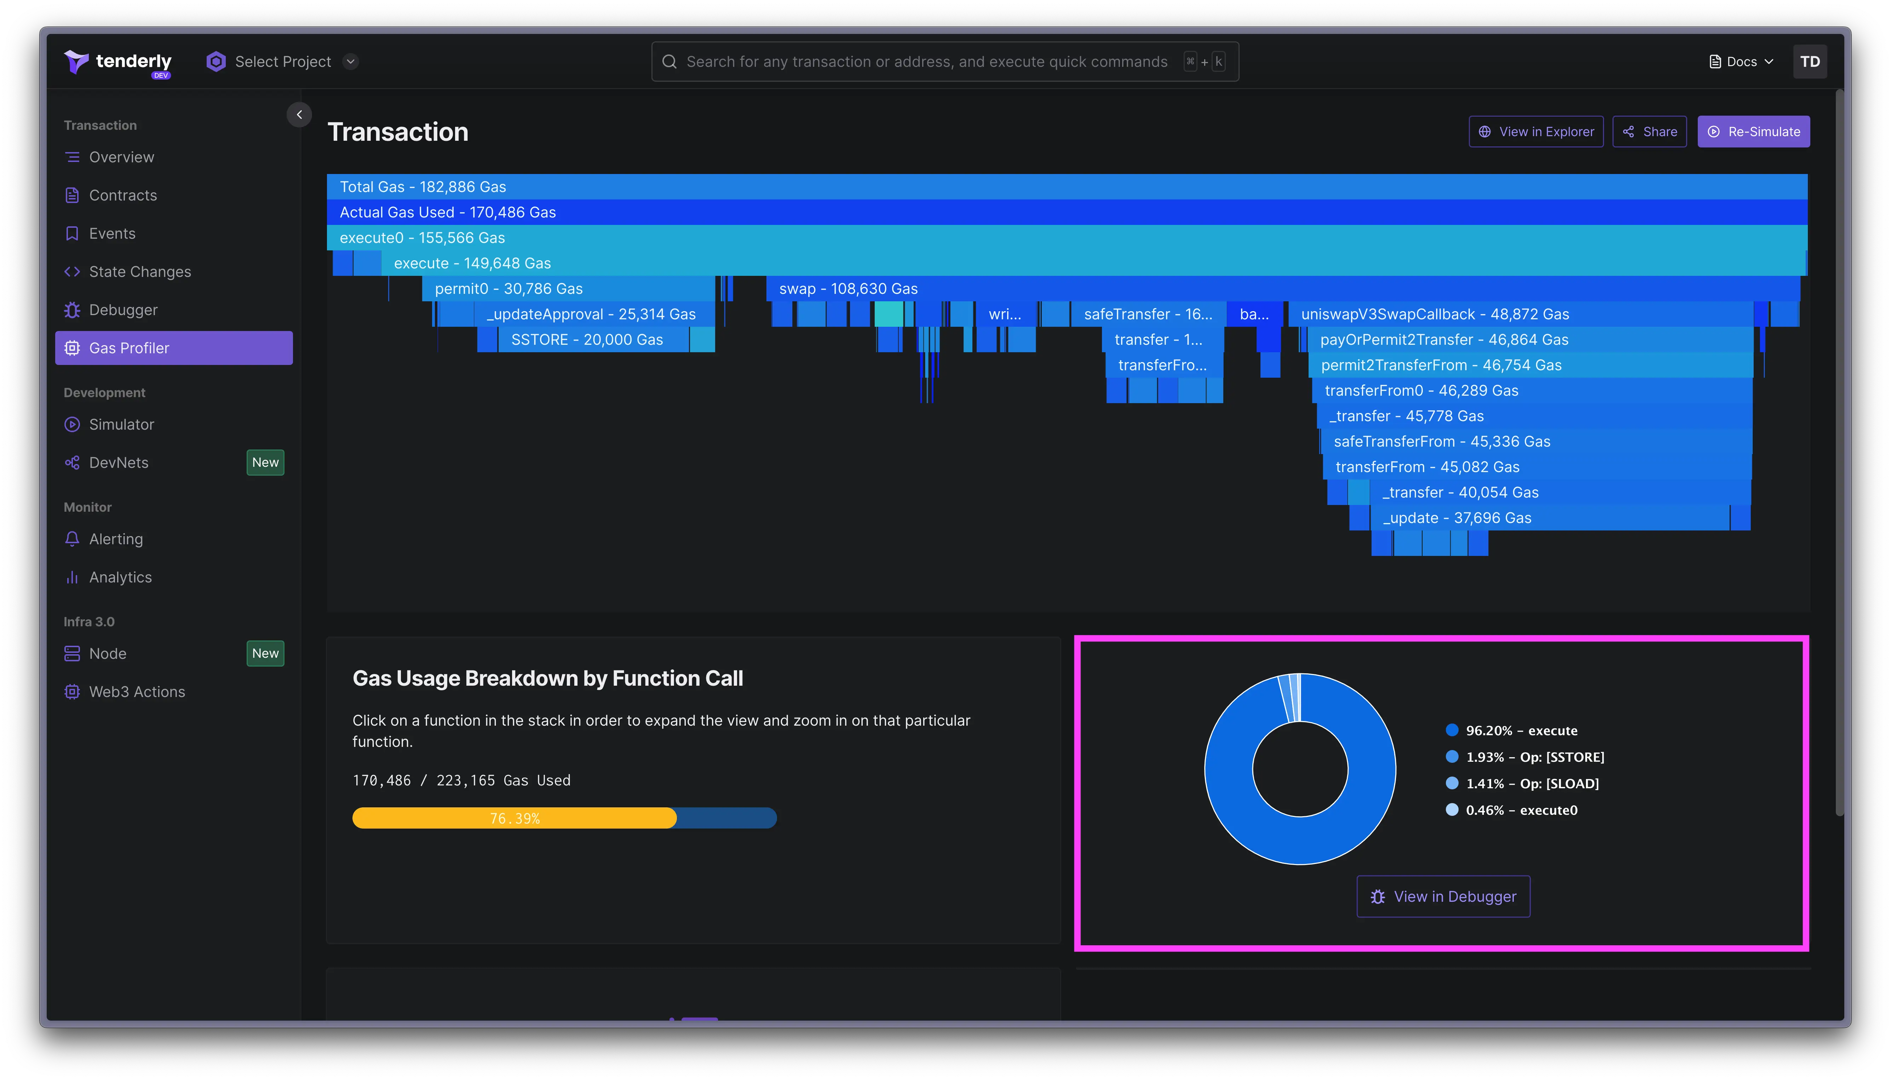Open the TD user avatar
Viewport: 1891px width, 1080px height.
(x=1809, y=62)
